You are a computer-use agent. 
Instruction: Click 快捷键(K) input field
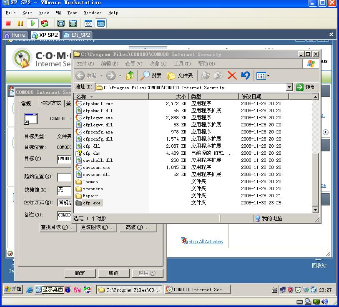(65, 190)
